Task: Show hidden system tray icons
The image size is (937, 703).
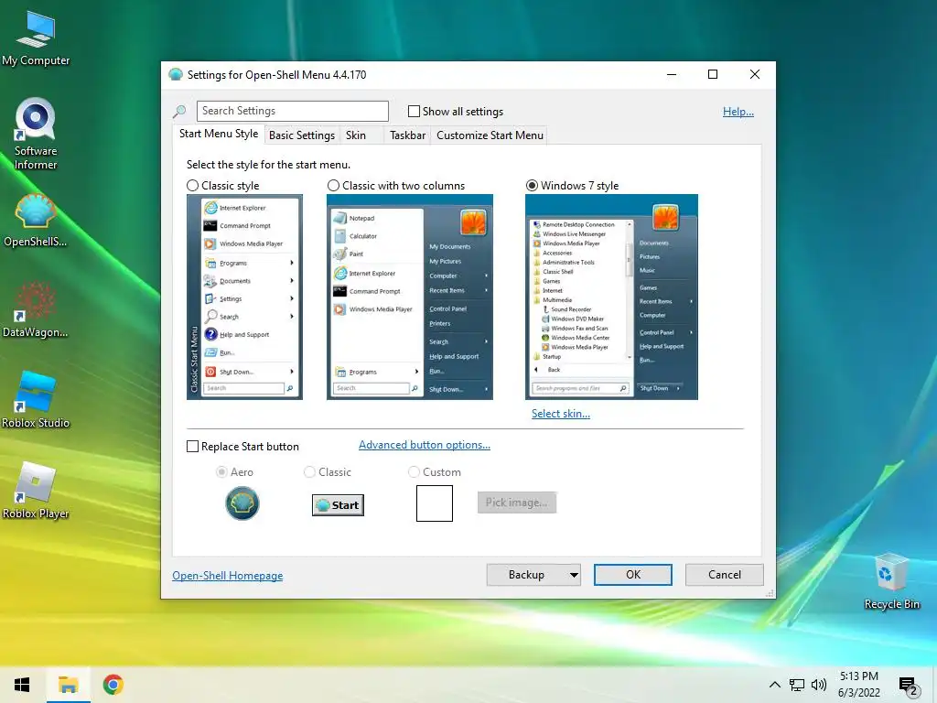Action: pyautogui.click(x=774, y=685)
